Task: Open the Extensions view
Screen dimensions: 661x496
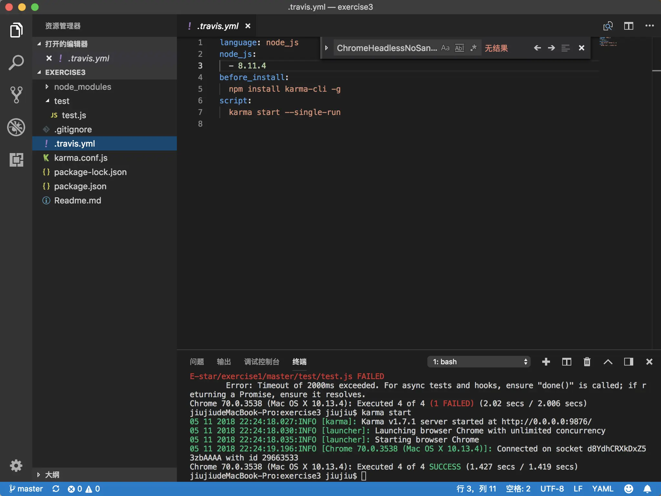Action: (16, 160)
